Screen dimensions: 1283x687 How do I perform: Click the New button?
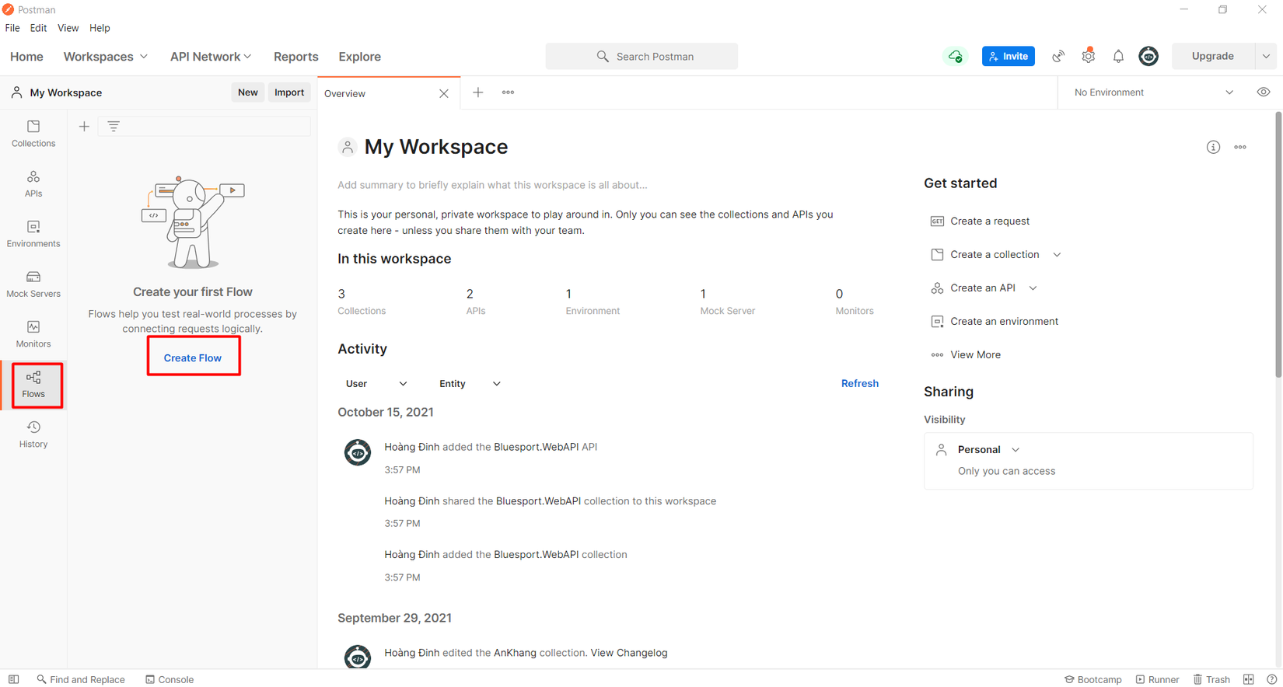(x=248, y=92)
